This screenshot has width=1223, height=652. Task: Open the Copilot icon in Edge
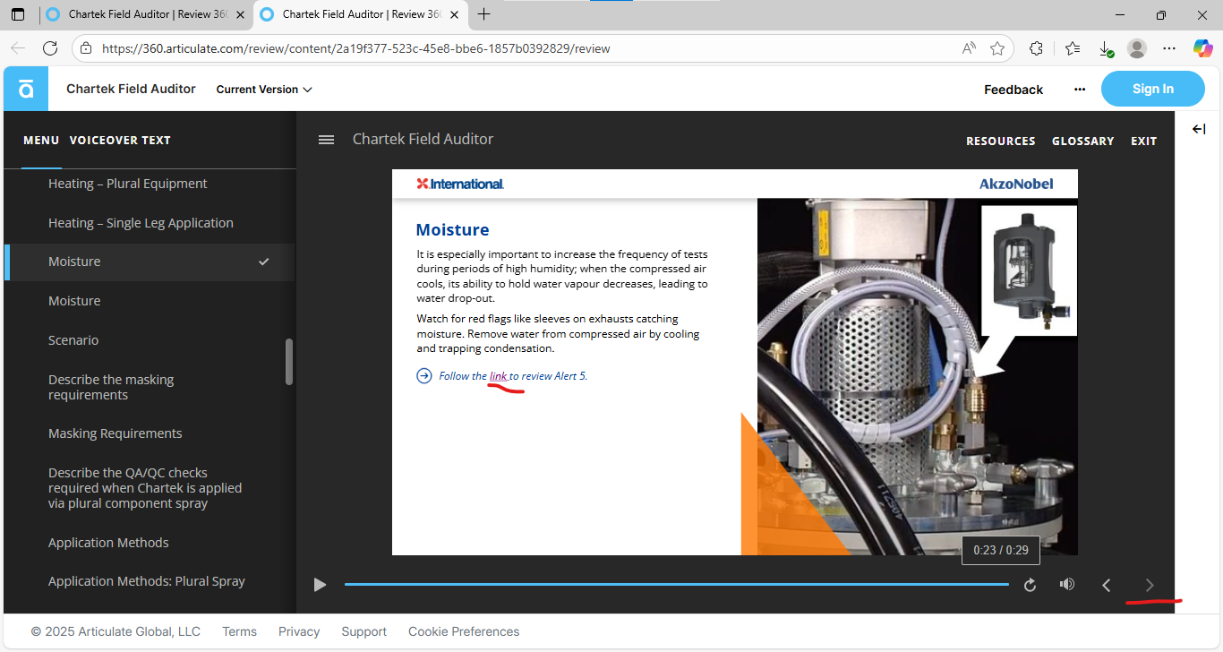pyautogui.click(x=1202, y=48)
